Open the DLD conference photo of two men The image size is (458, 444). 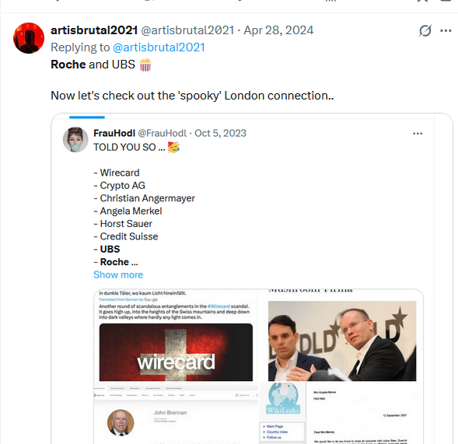342,341
